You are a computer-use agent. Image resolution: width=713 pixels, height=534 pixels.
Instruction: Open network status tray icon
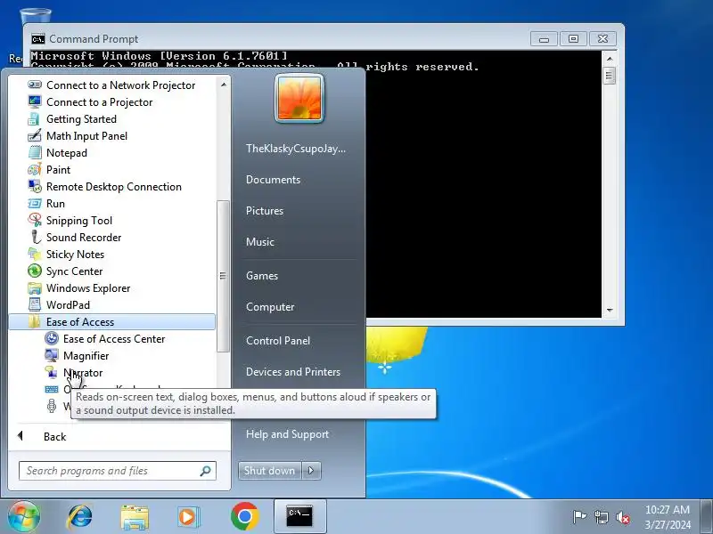[x=601, y=517]
